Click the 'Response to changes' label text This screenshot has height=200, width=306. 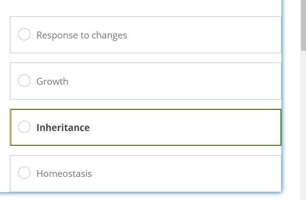point(82,35)
